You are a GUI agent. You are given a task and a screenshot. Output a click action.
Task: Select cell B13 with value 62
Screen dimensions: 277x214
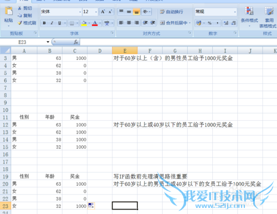[50, 132]
